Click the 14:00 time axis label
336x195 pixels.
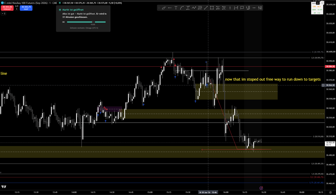tap(74, 192)
